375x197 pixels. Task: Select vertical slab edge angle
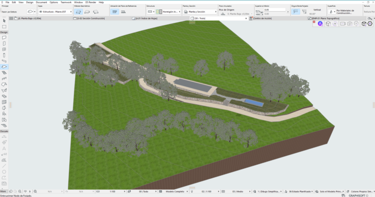point(296,12)
